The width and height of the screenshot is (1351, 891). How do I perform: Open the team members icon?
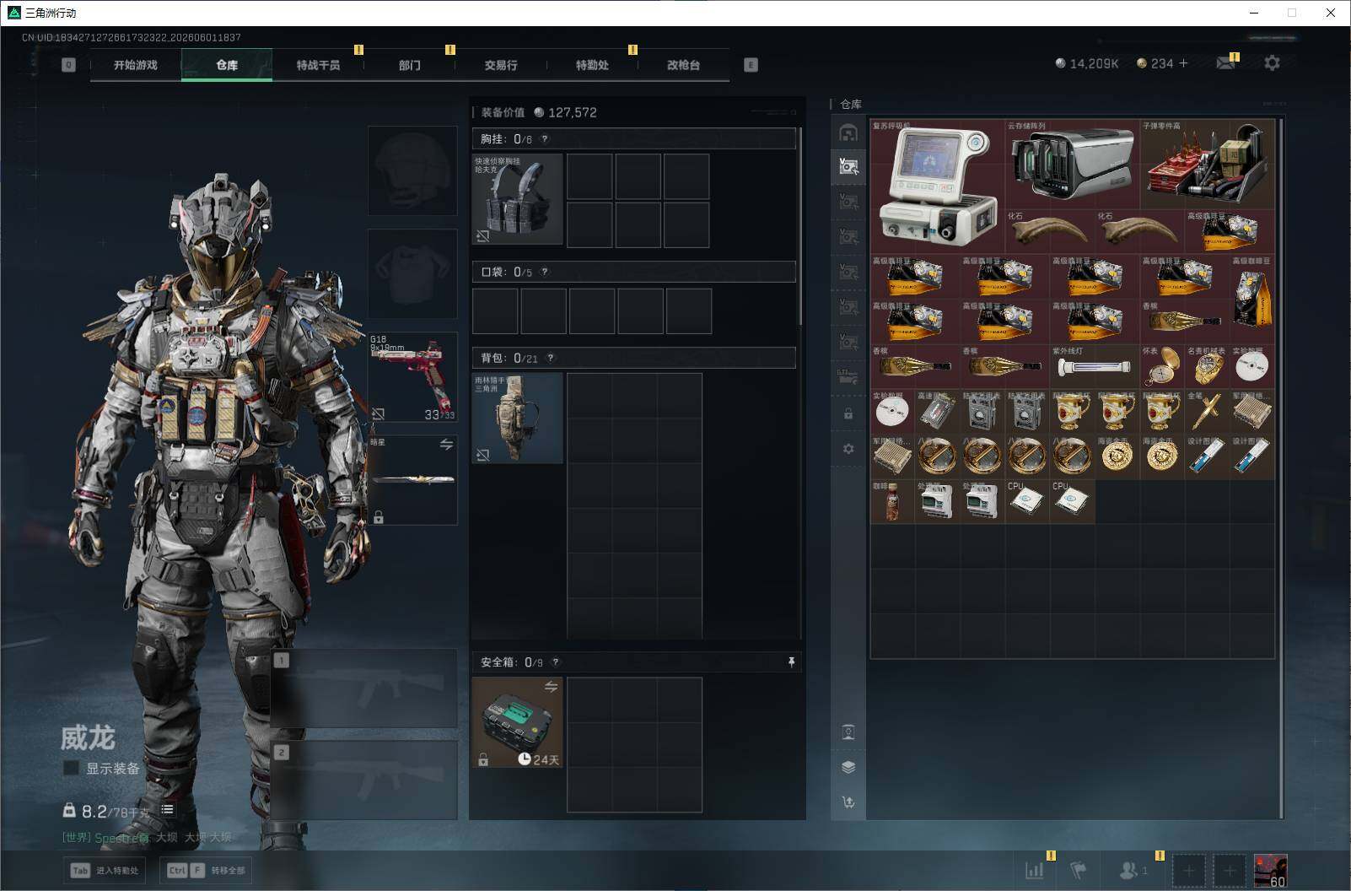coord(1133,870)
